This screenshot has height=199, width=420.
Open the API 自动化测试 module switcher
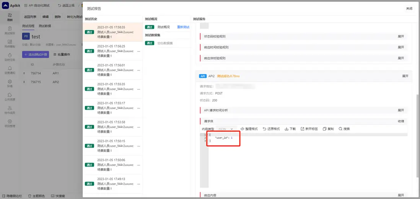[x=38, y=5]
